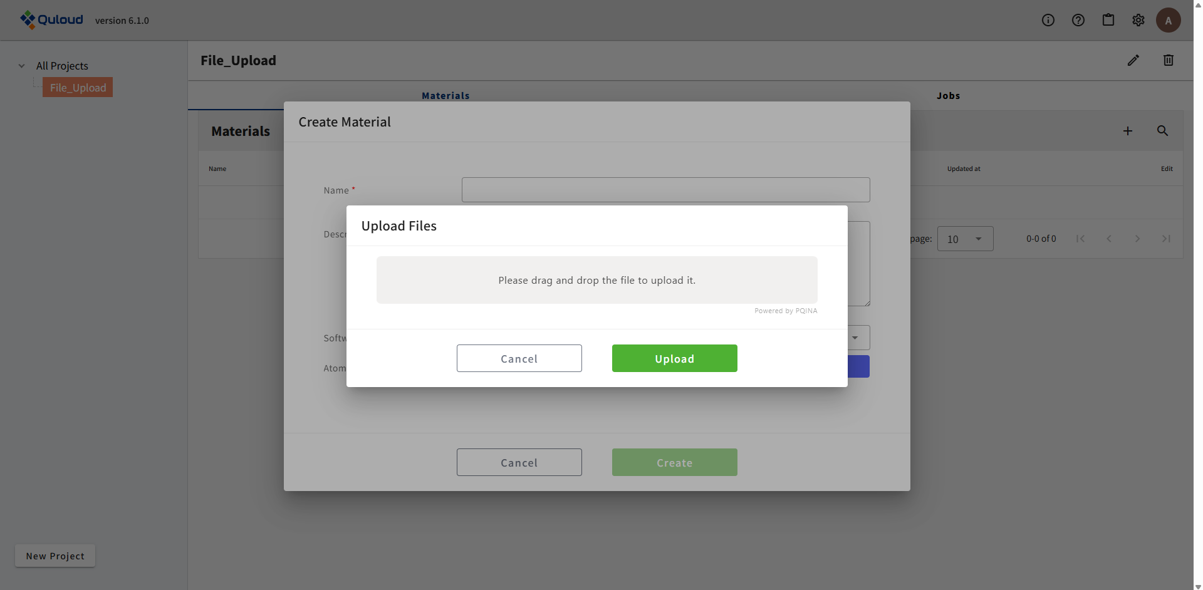This screenshot has width=1203, height=590.
Task: Click the New Project button
Action: (55, 556)
